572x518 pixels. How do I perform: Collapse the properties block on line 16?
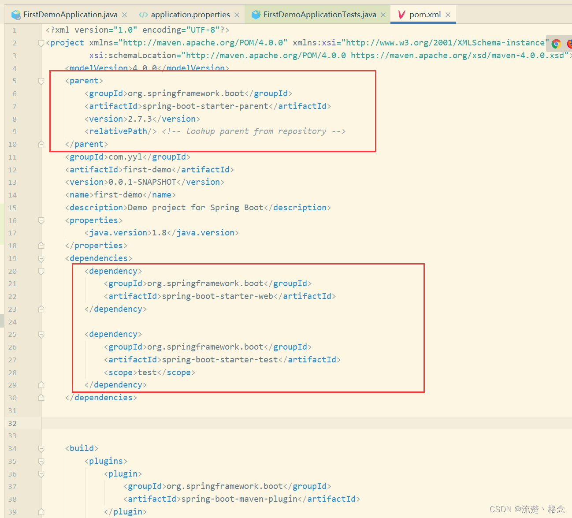(x=41, y=220)
